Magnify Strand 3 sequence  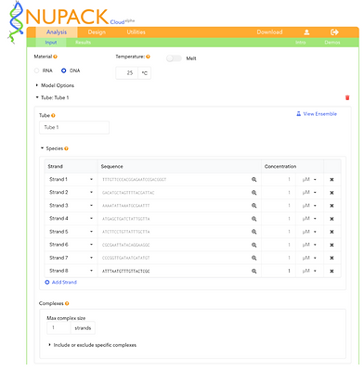(254, 206)
